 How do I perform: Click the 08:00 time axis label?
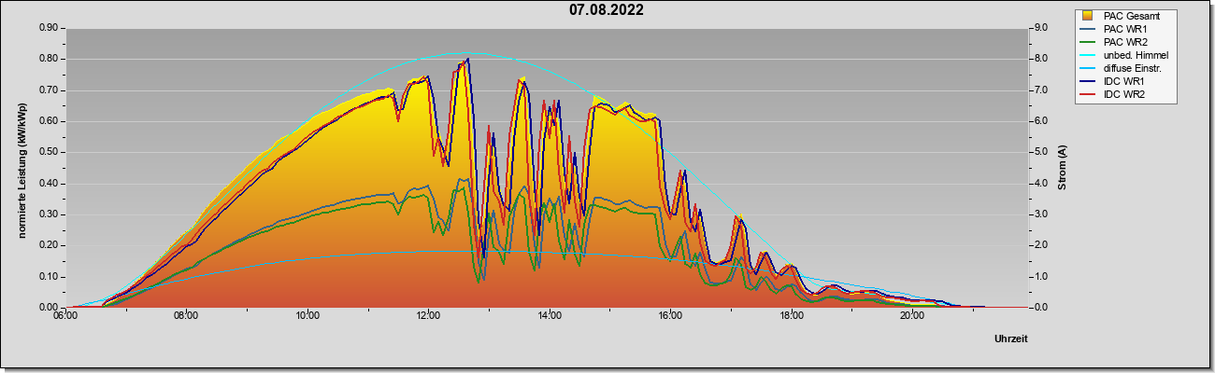click(186, 317)
